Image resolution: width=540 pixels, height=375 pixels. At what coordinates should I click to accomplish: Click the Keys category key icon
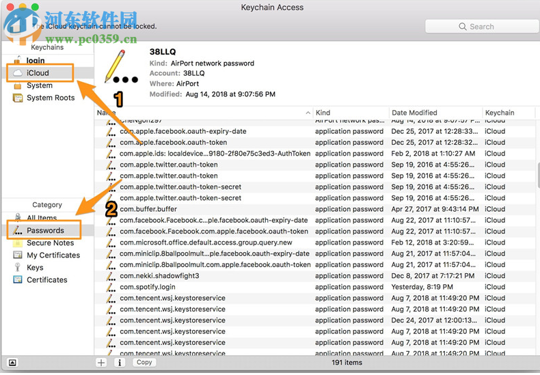[x=17, y=268]
